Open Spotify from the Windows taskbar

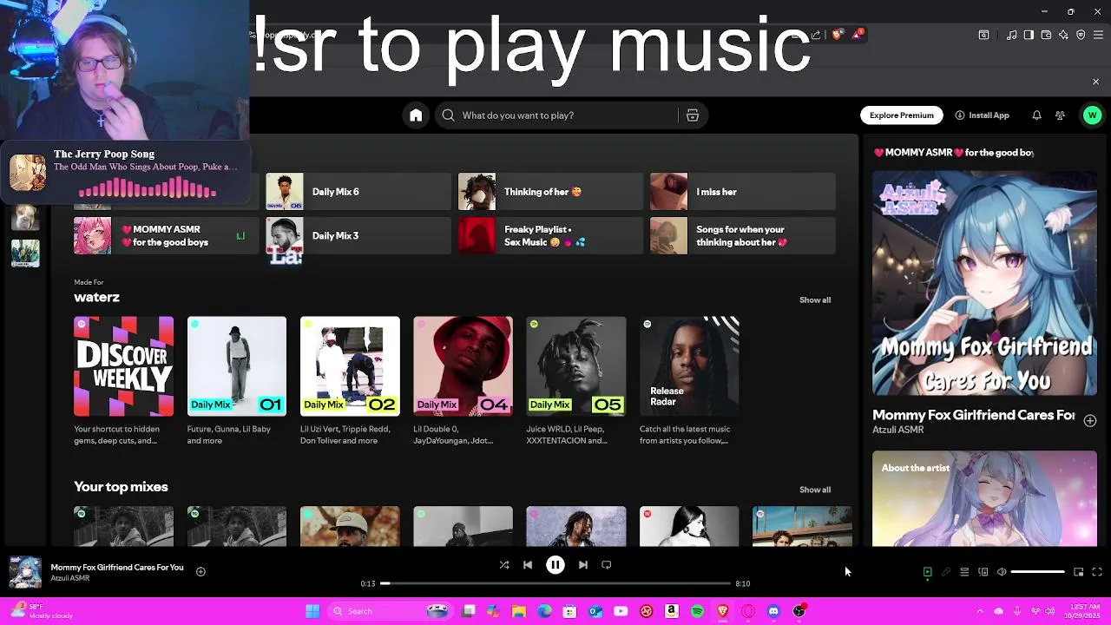click(697, 611)
